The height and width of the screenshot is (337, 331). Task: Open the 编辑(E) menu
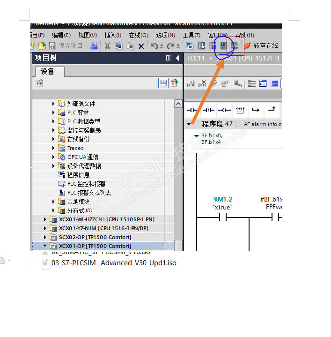(x=61, y=35)
